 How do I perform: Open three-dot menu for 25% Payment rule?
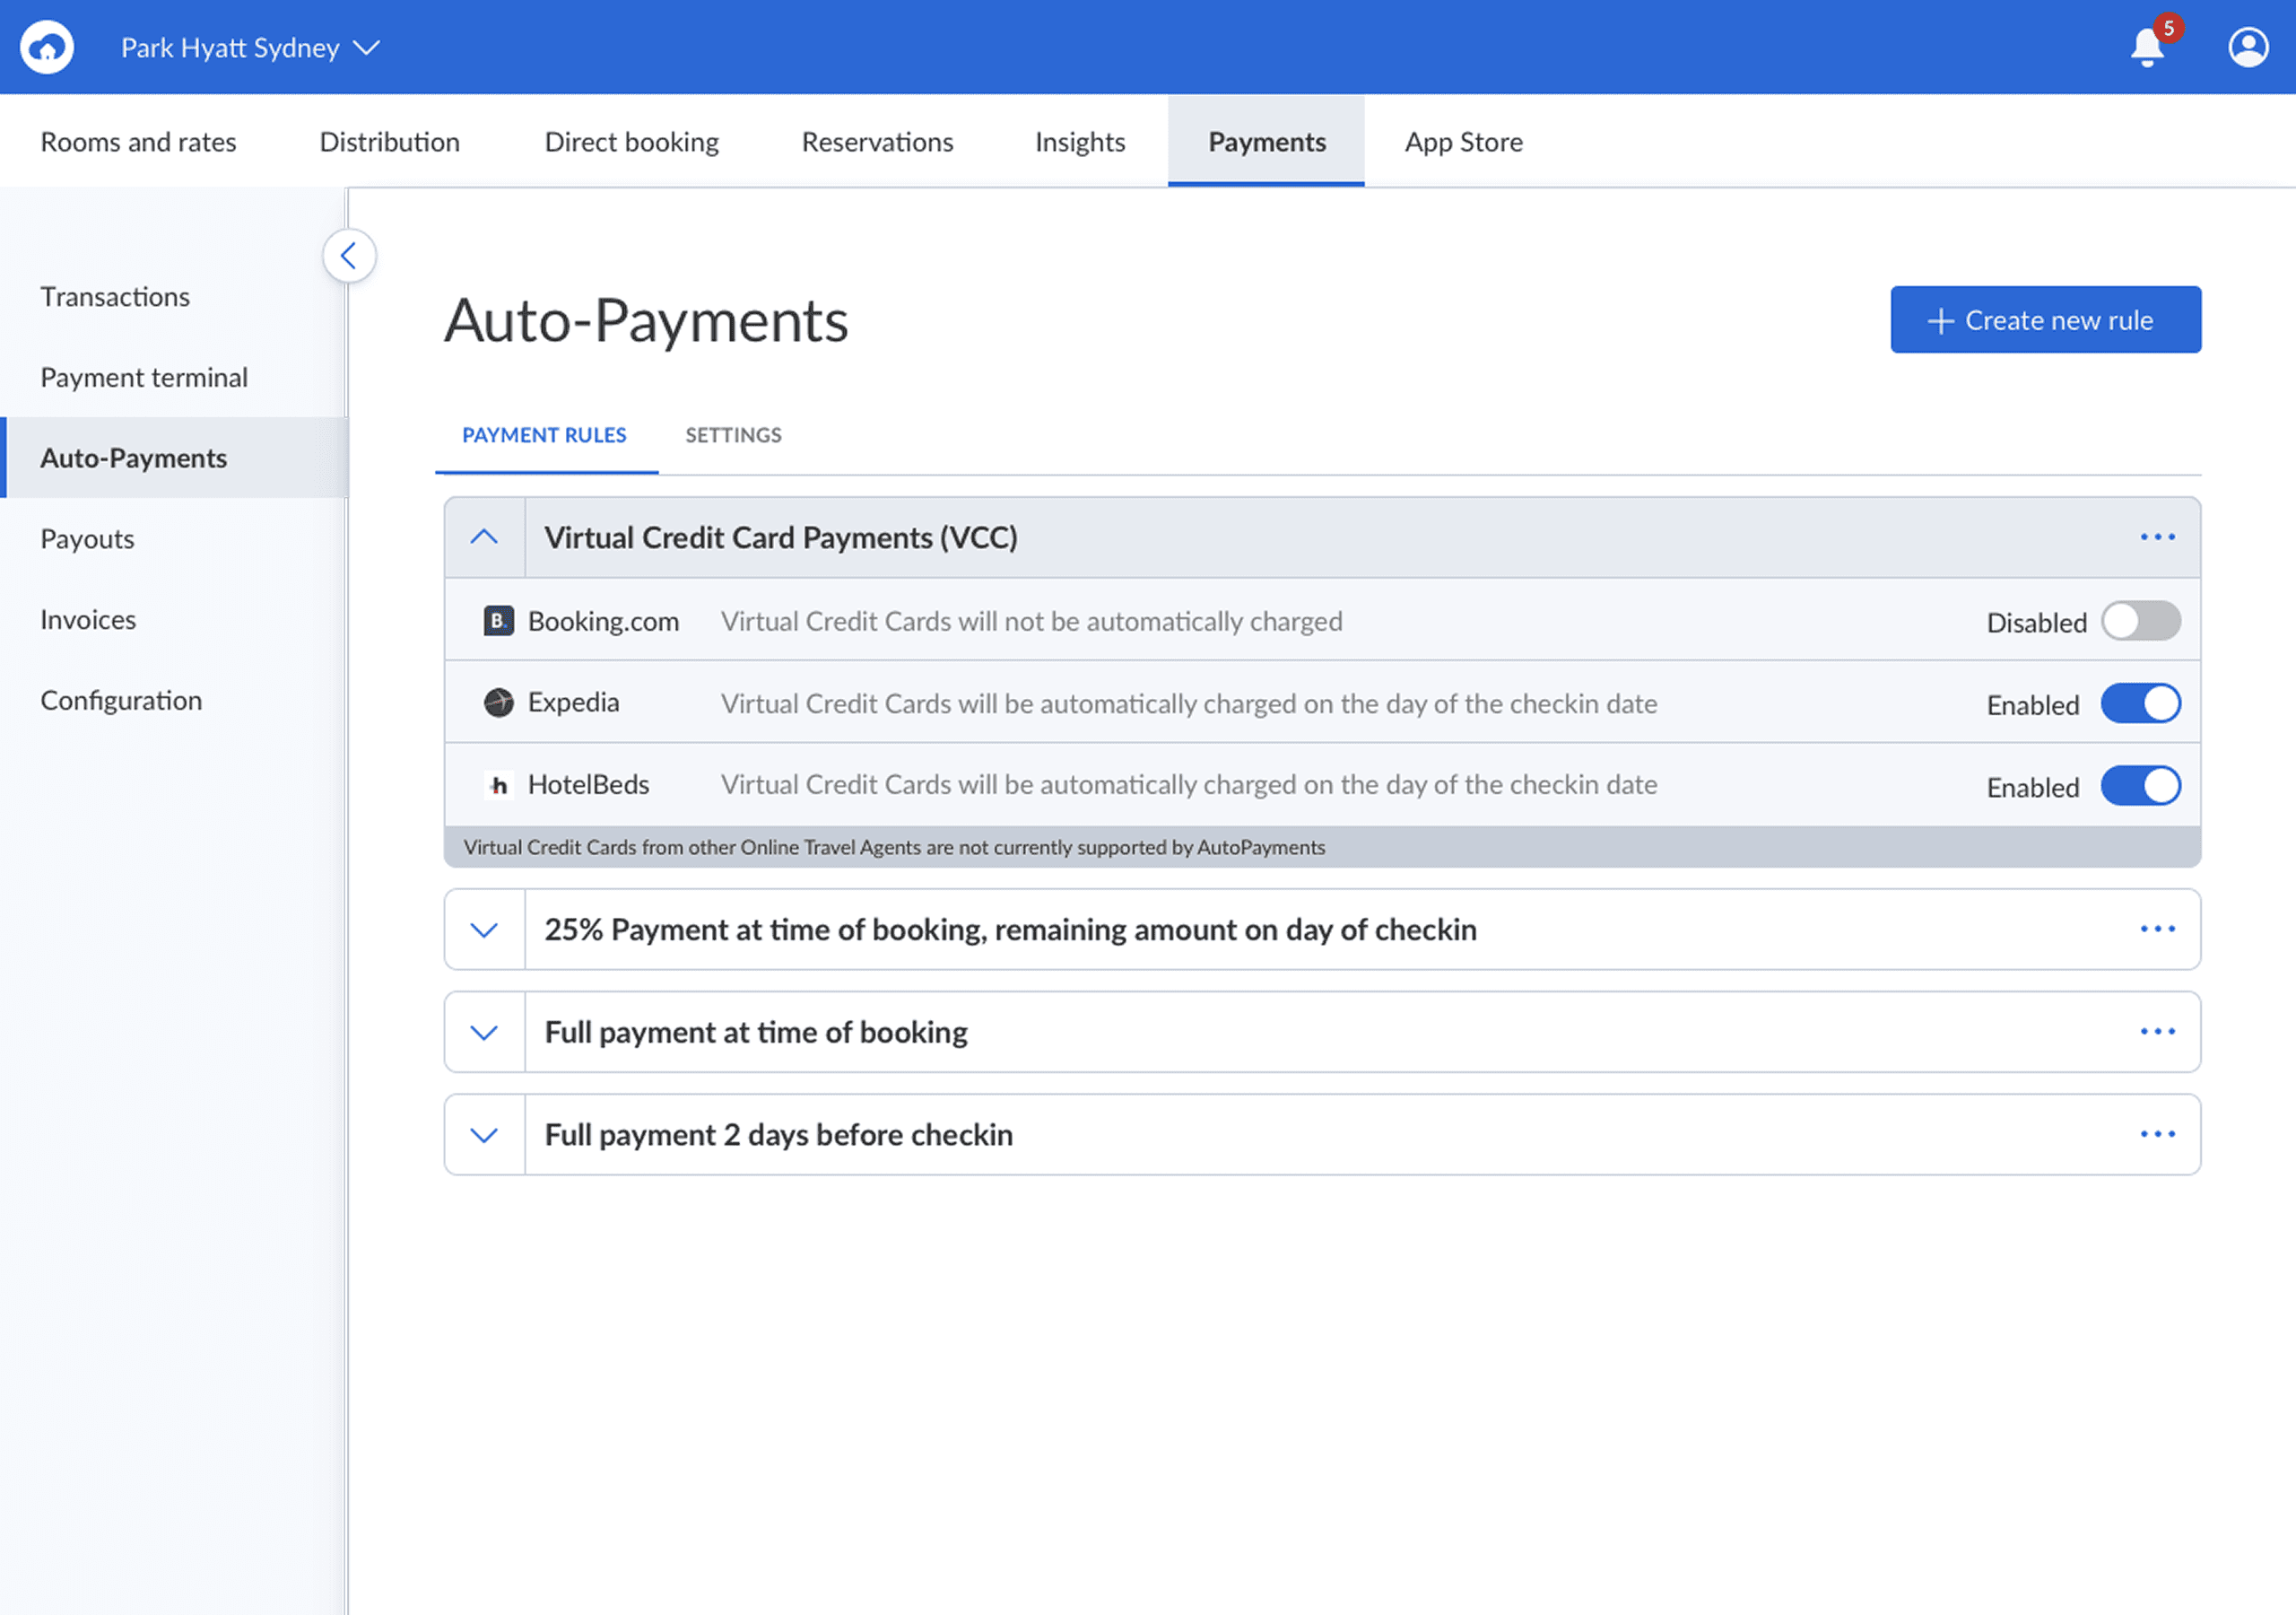coord(2157,930)
